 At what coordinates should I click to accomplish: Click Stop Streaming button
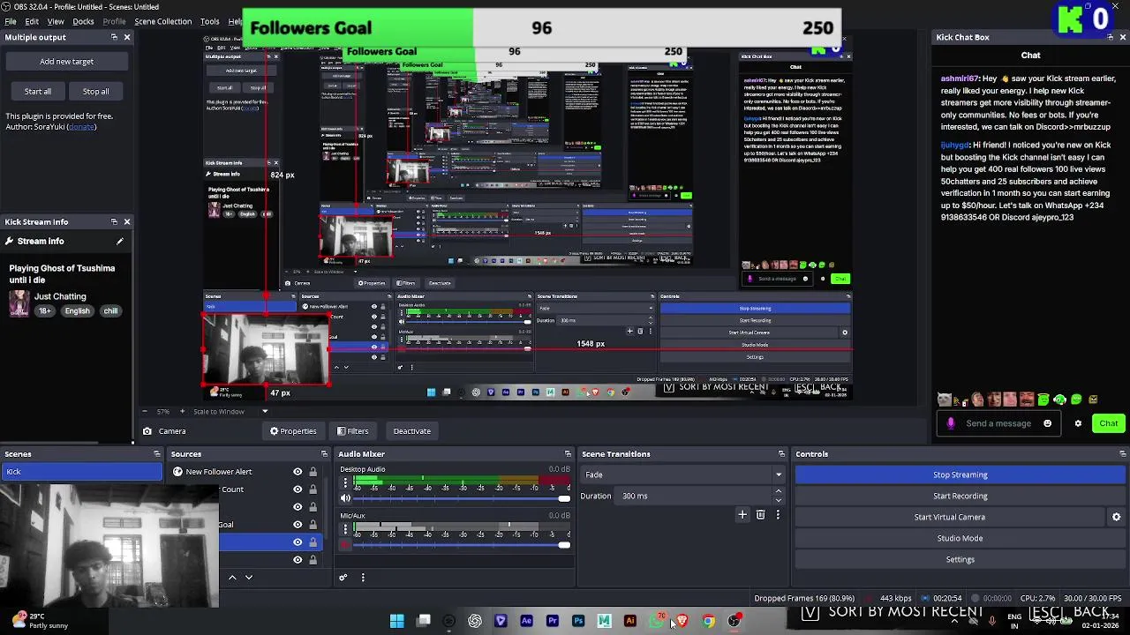click(x=960, y=474)
